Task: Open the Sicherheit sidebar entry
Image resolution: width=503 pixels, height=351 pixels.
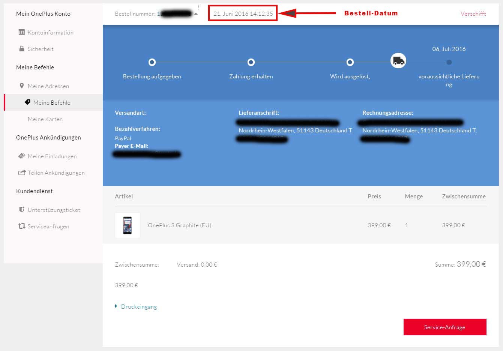Action: [41, 49]
